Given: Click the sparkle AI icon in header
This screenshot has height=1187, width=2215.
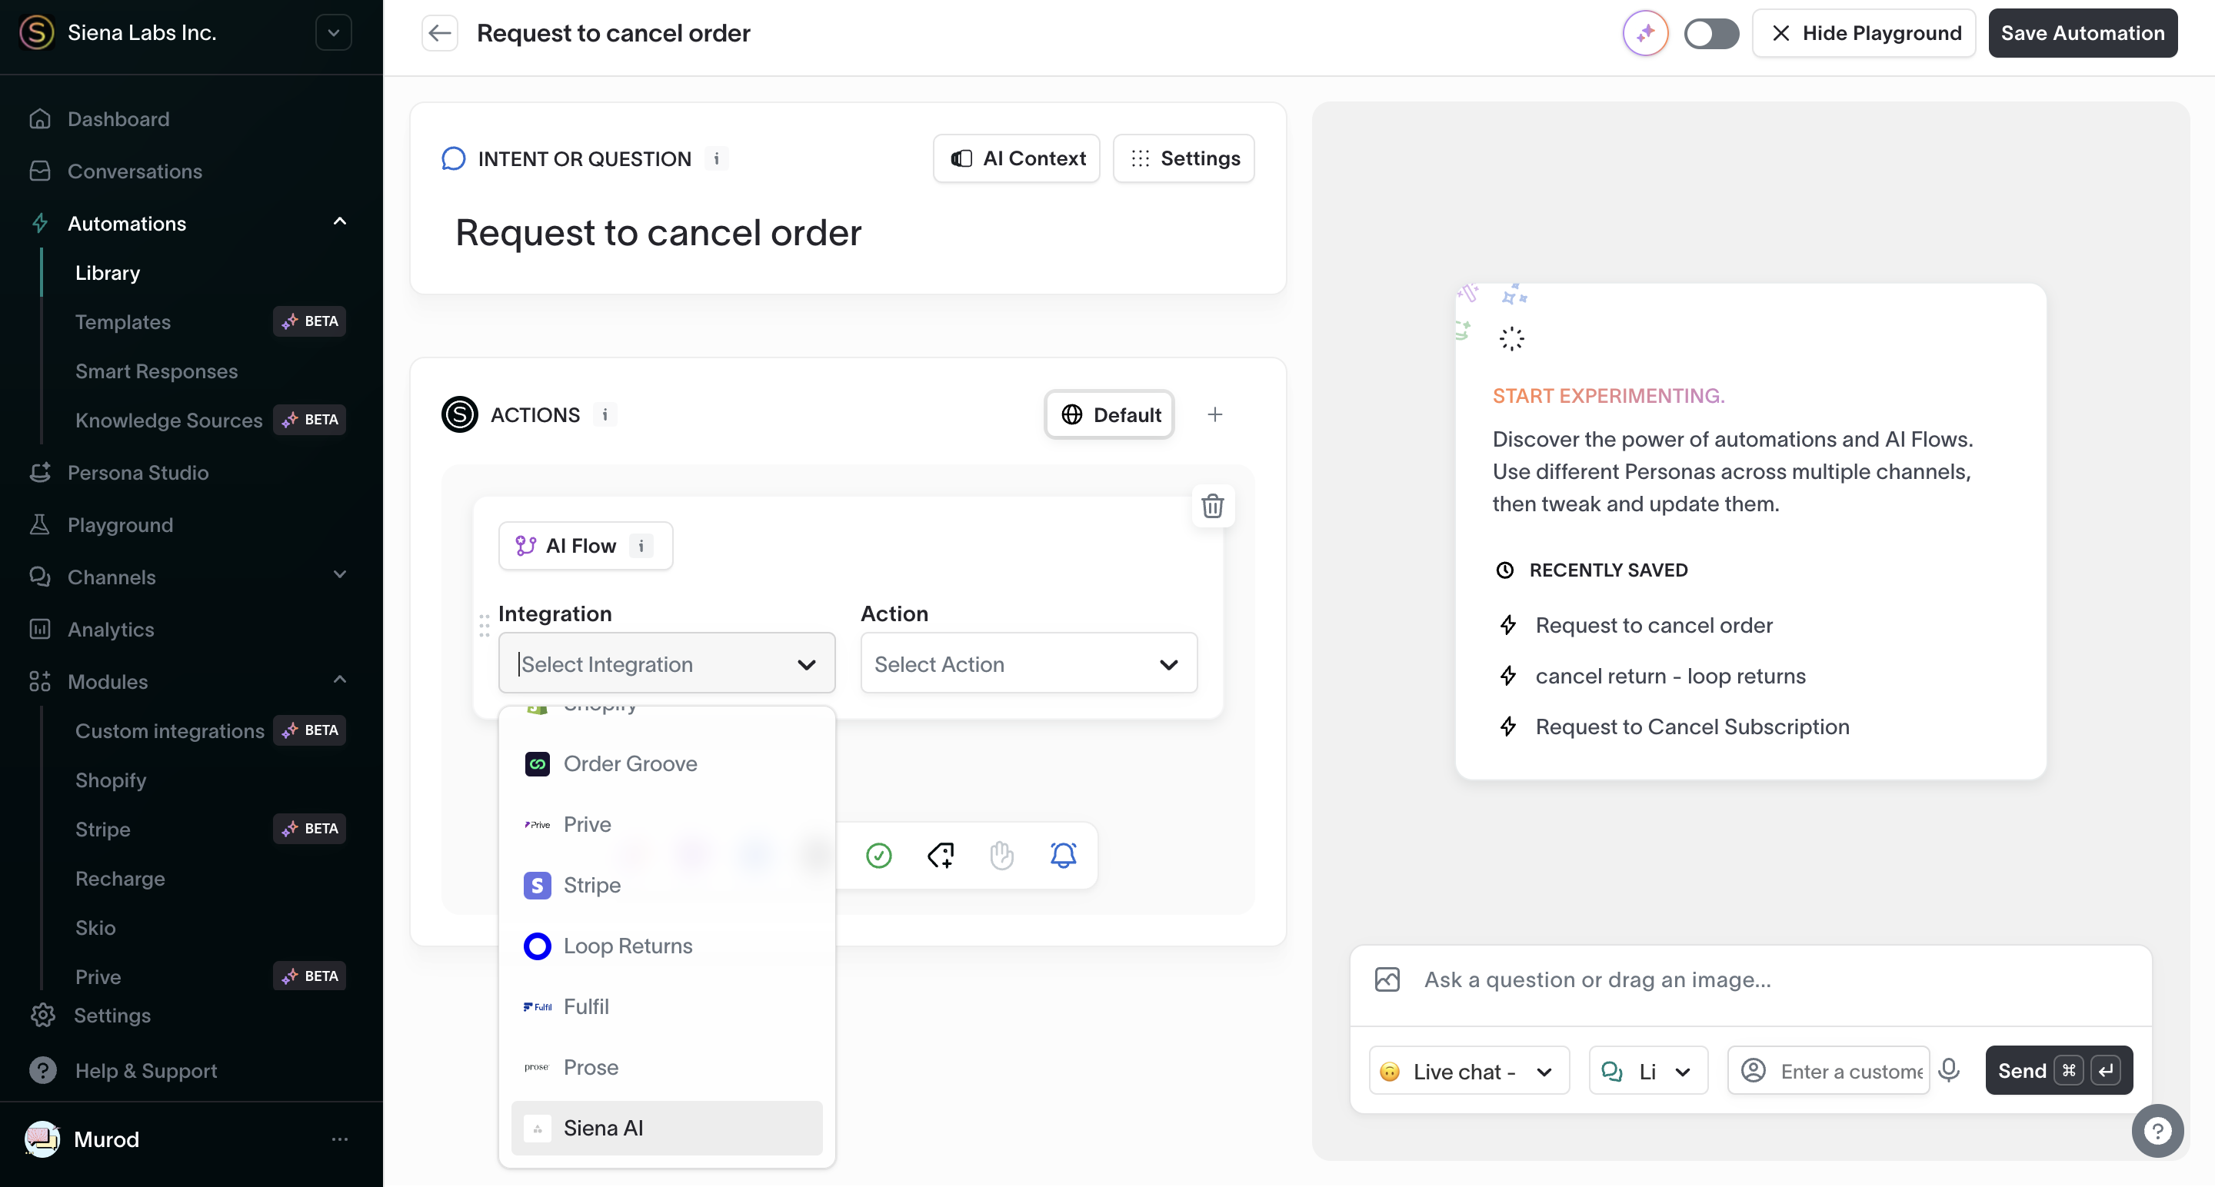Looking at the screenshot, I should point(1645,34).
